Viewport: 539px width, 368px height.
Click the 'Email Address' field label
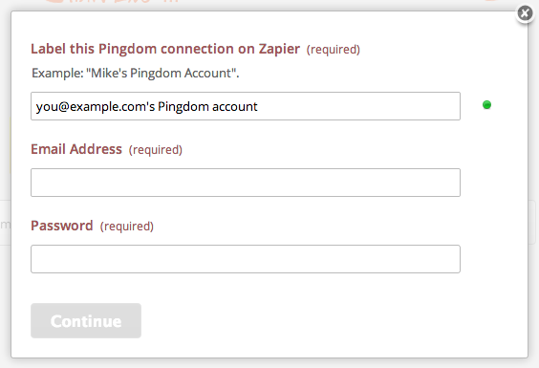point(76,149)
